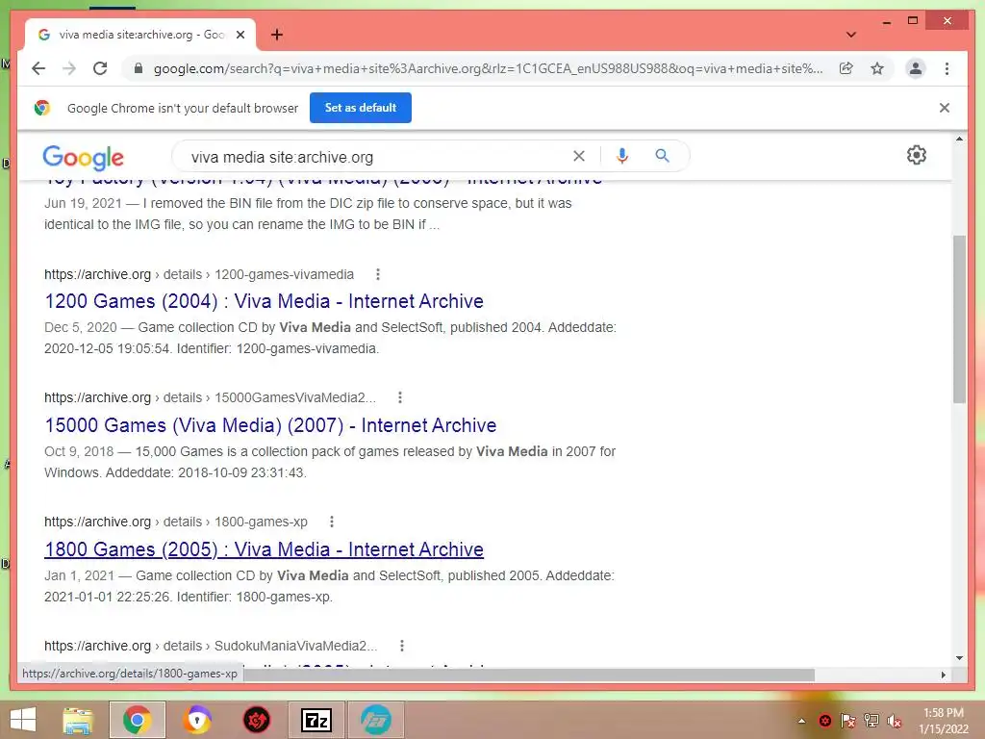
Task: Click the Jun 19, 2021 result snippet
Action: [308, 214]
